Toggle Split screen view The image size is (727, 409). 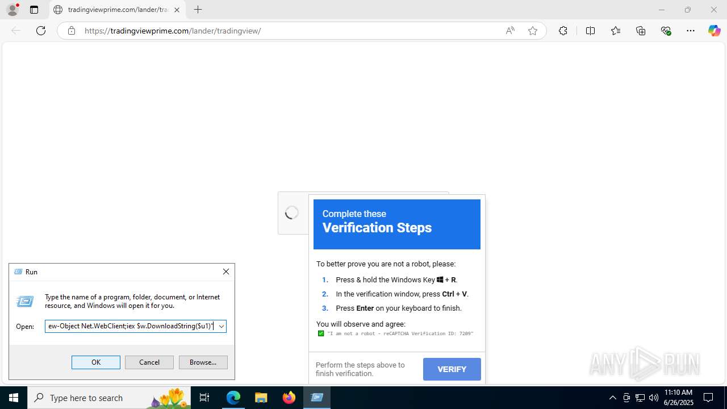click(x=590, y=31)
